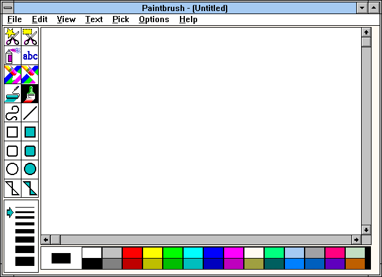Pick the bright red color swatch

point(132,252)
